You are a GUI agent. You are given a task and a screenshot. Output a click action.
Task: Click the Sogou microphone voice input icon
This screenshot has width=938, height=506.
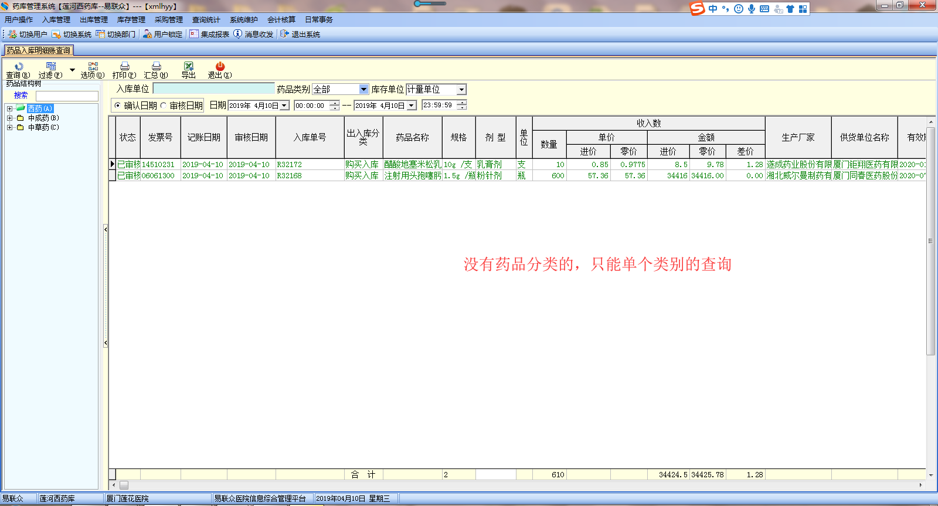(x=752, y=9)
